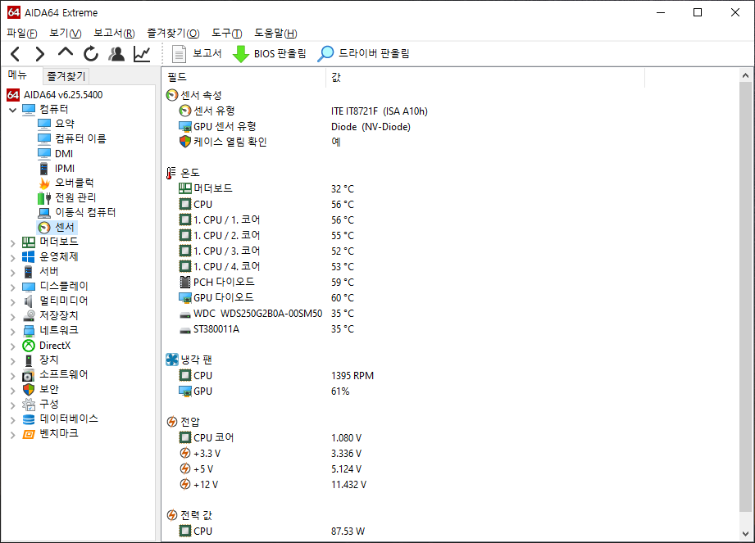Switch to the 즐겨찾기 tab in sidebar

[x=66, y=76]
